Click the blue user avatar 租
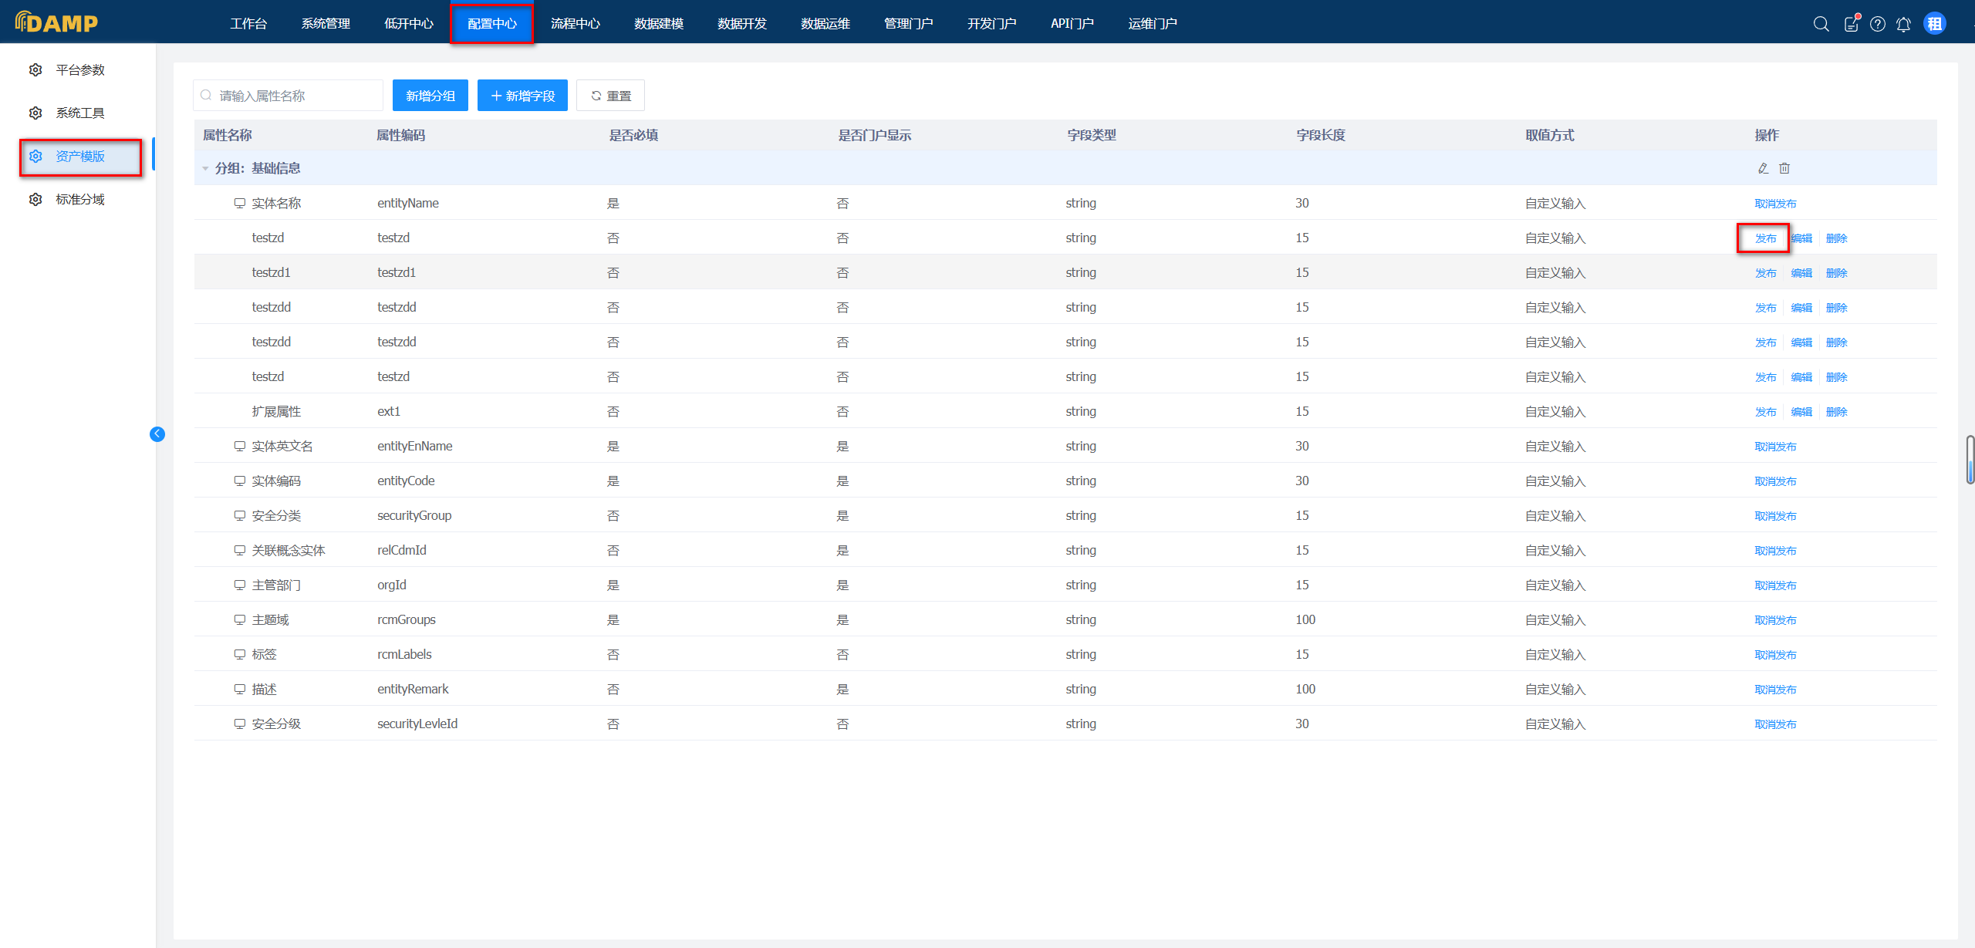The height and width of the screenshot is (948, 1975). (x=1934, y=24)
